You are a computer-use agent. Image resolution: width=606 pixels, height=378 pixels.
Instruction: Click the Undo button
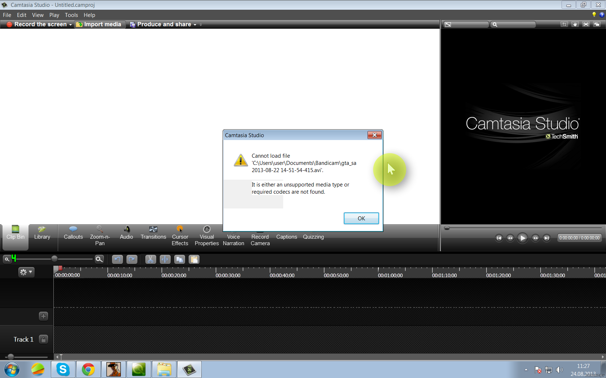pos(117,259)
